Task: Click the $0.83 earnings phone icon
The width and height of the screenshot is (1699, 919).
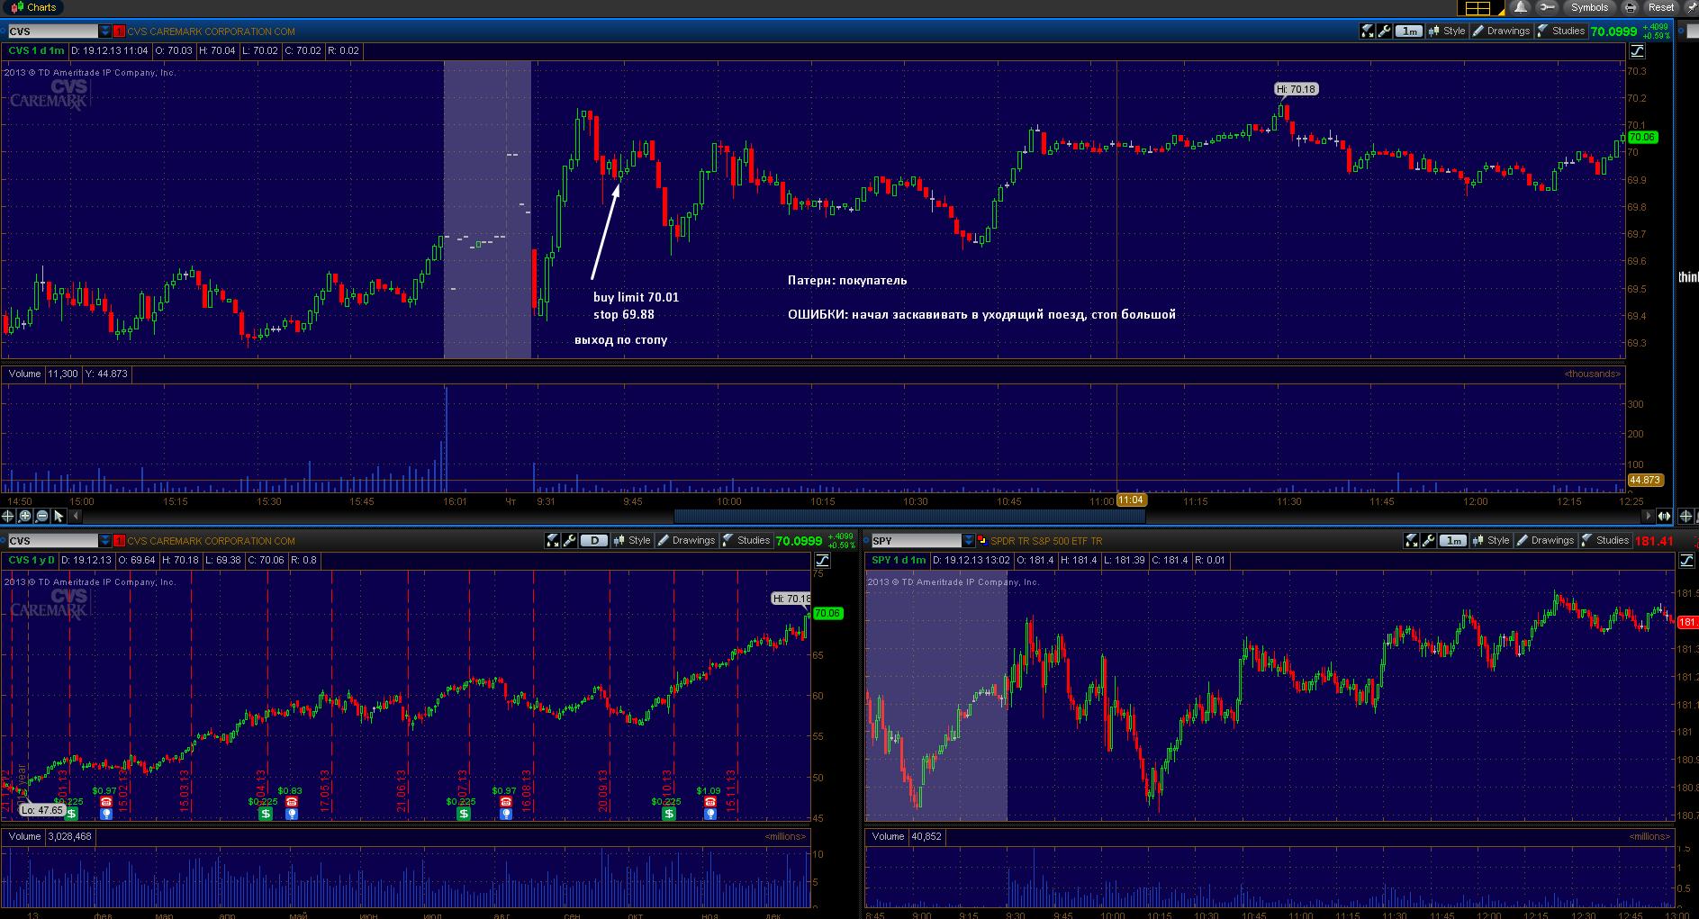Action: 291,802
